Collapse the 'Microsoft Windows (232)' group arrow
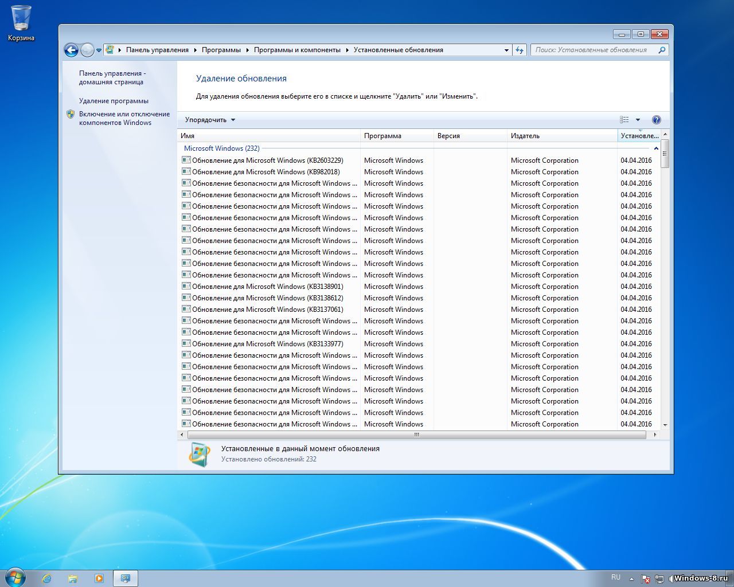 656,148
